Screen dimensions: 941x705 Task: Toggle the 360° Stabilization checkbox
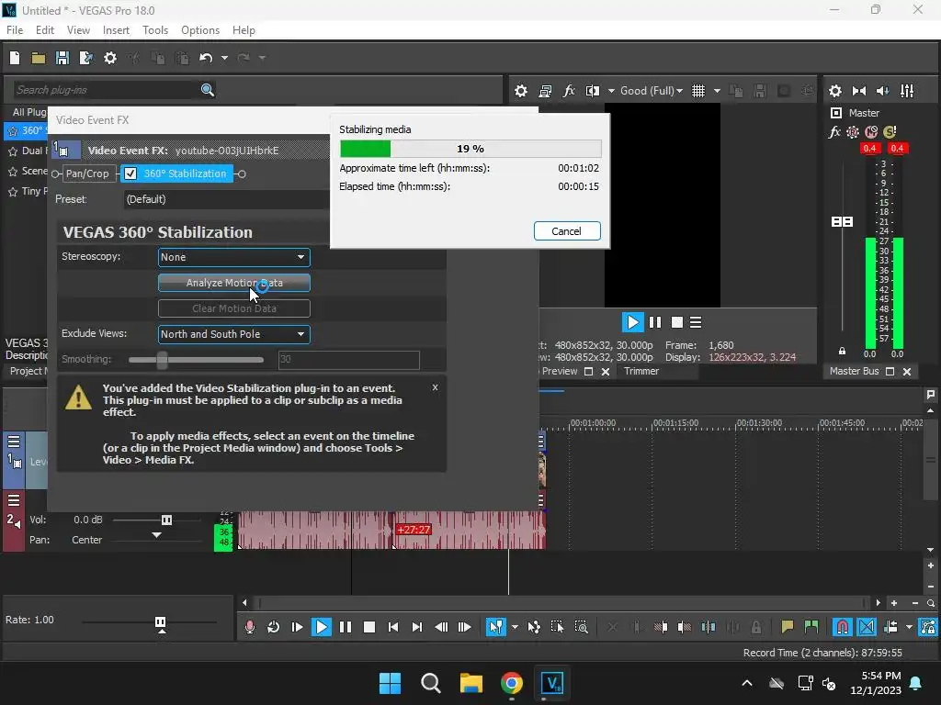tap(130, 173)
